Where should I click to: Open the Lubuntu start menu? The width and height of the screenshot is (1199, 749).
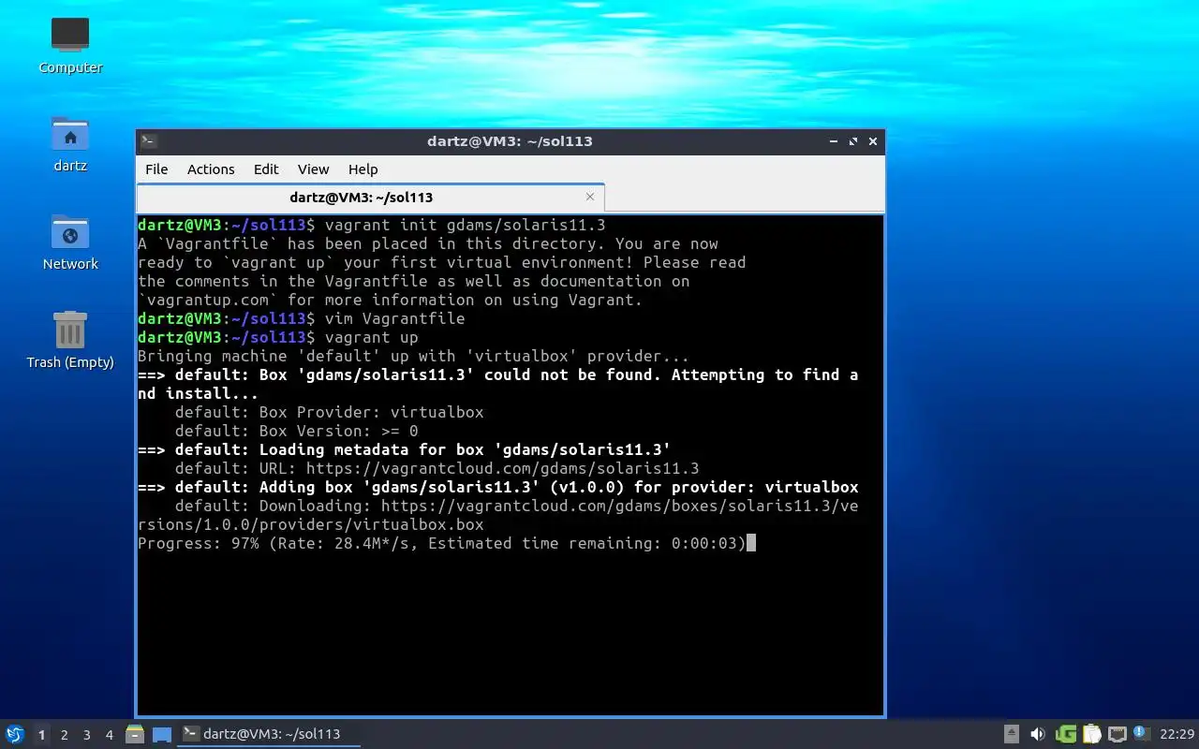(x=14, y=734)
